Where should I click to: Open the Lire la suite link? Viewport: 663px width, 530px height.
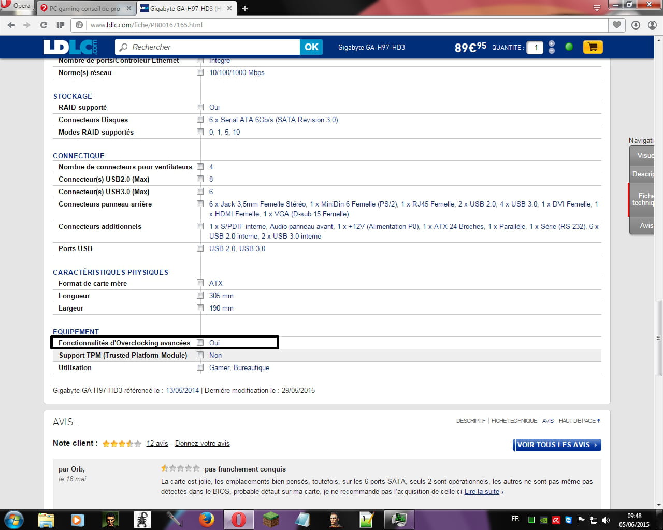tap(482, 491)
